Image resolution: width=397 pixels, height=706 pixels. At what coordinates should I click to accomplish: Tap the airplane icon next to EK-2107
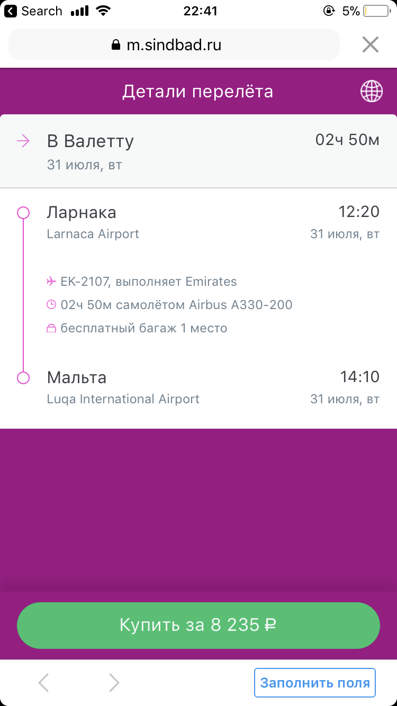pos(51,282)
